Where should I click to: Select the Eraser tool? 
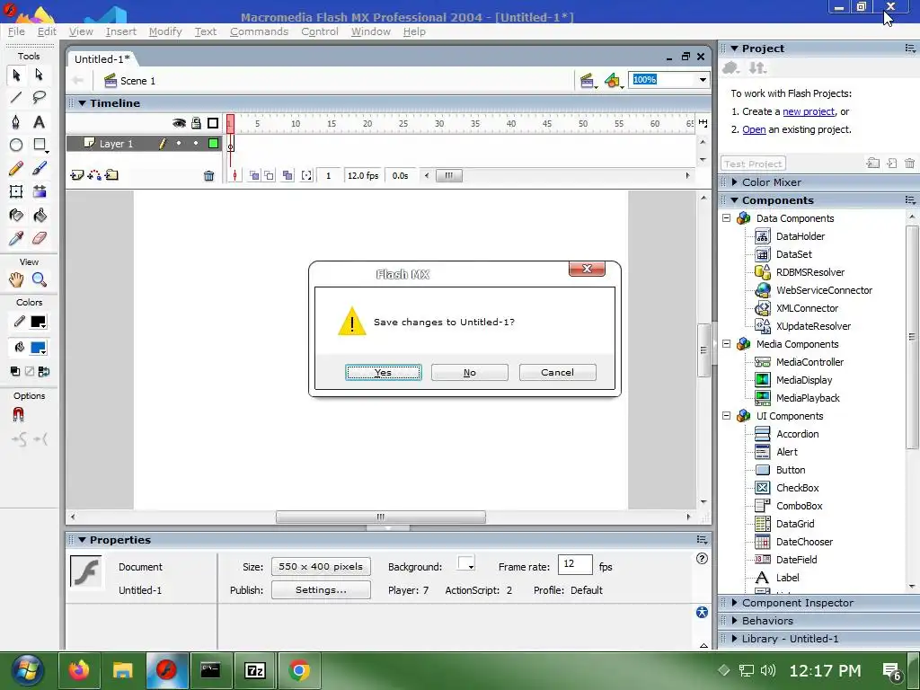pyautogui.click(x=40, y=238)
